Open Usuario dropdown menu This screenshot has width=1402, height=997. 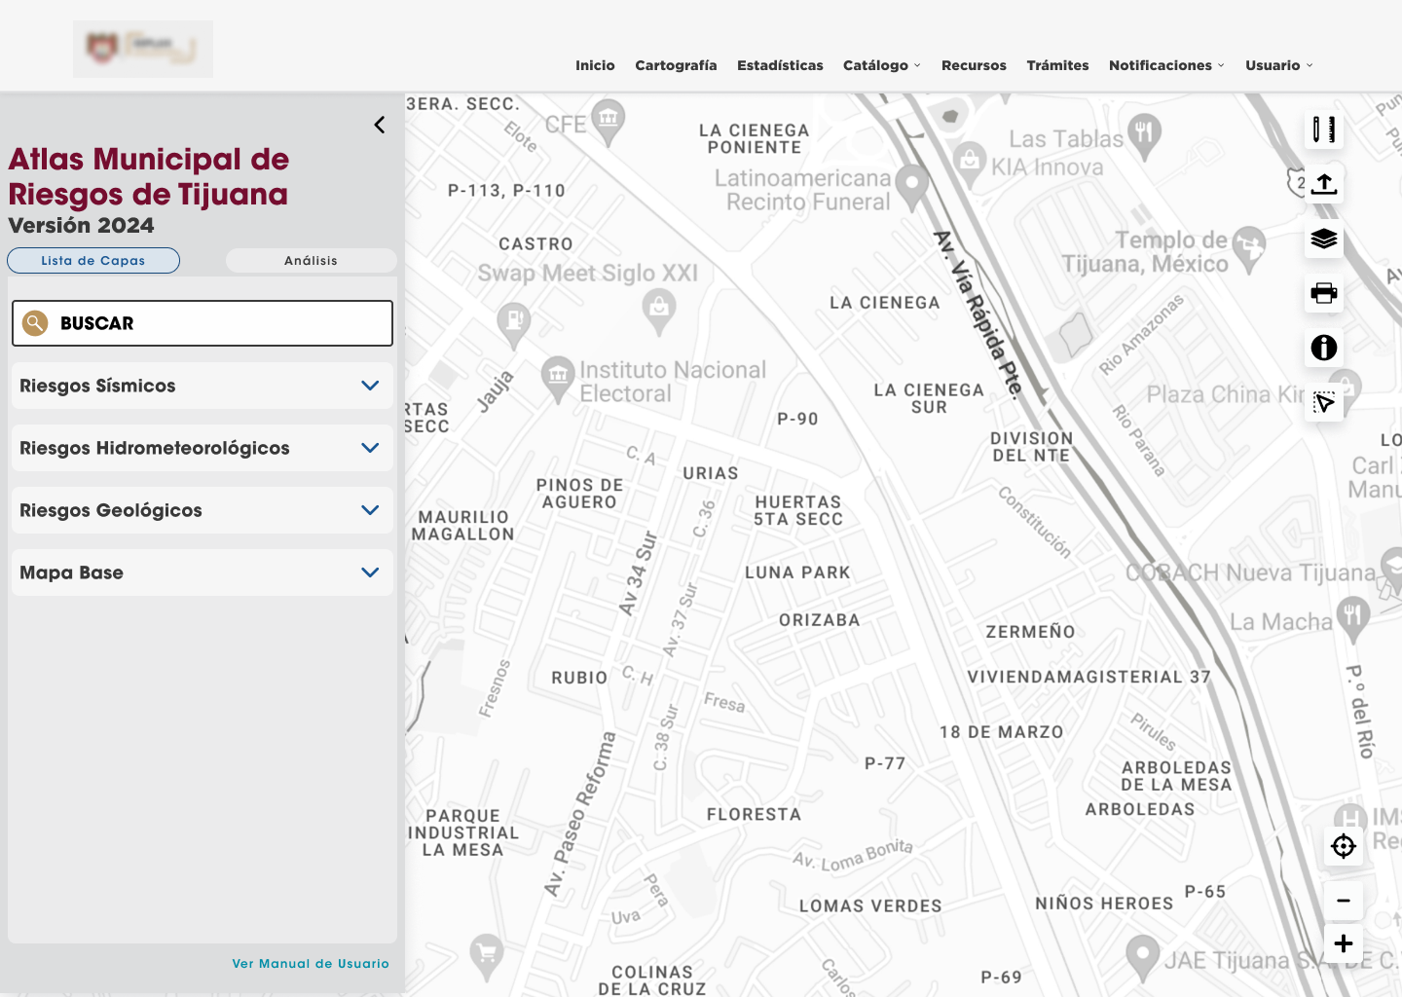[1279, 65]
